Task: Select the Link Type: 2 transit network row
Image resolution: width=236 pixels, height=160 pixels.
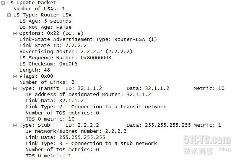Action: pos(96,107)
